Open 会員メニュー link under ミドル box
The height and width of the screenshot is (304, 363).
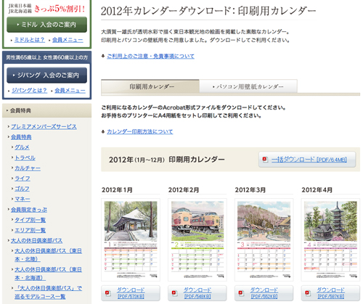(68, 40)
